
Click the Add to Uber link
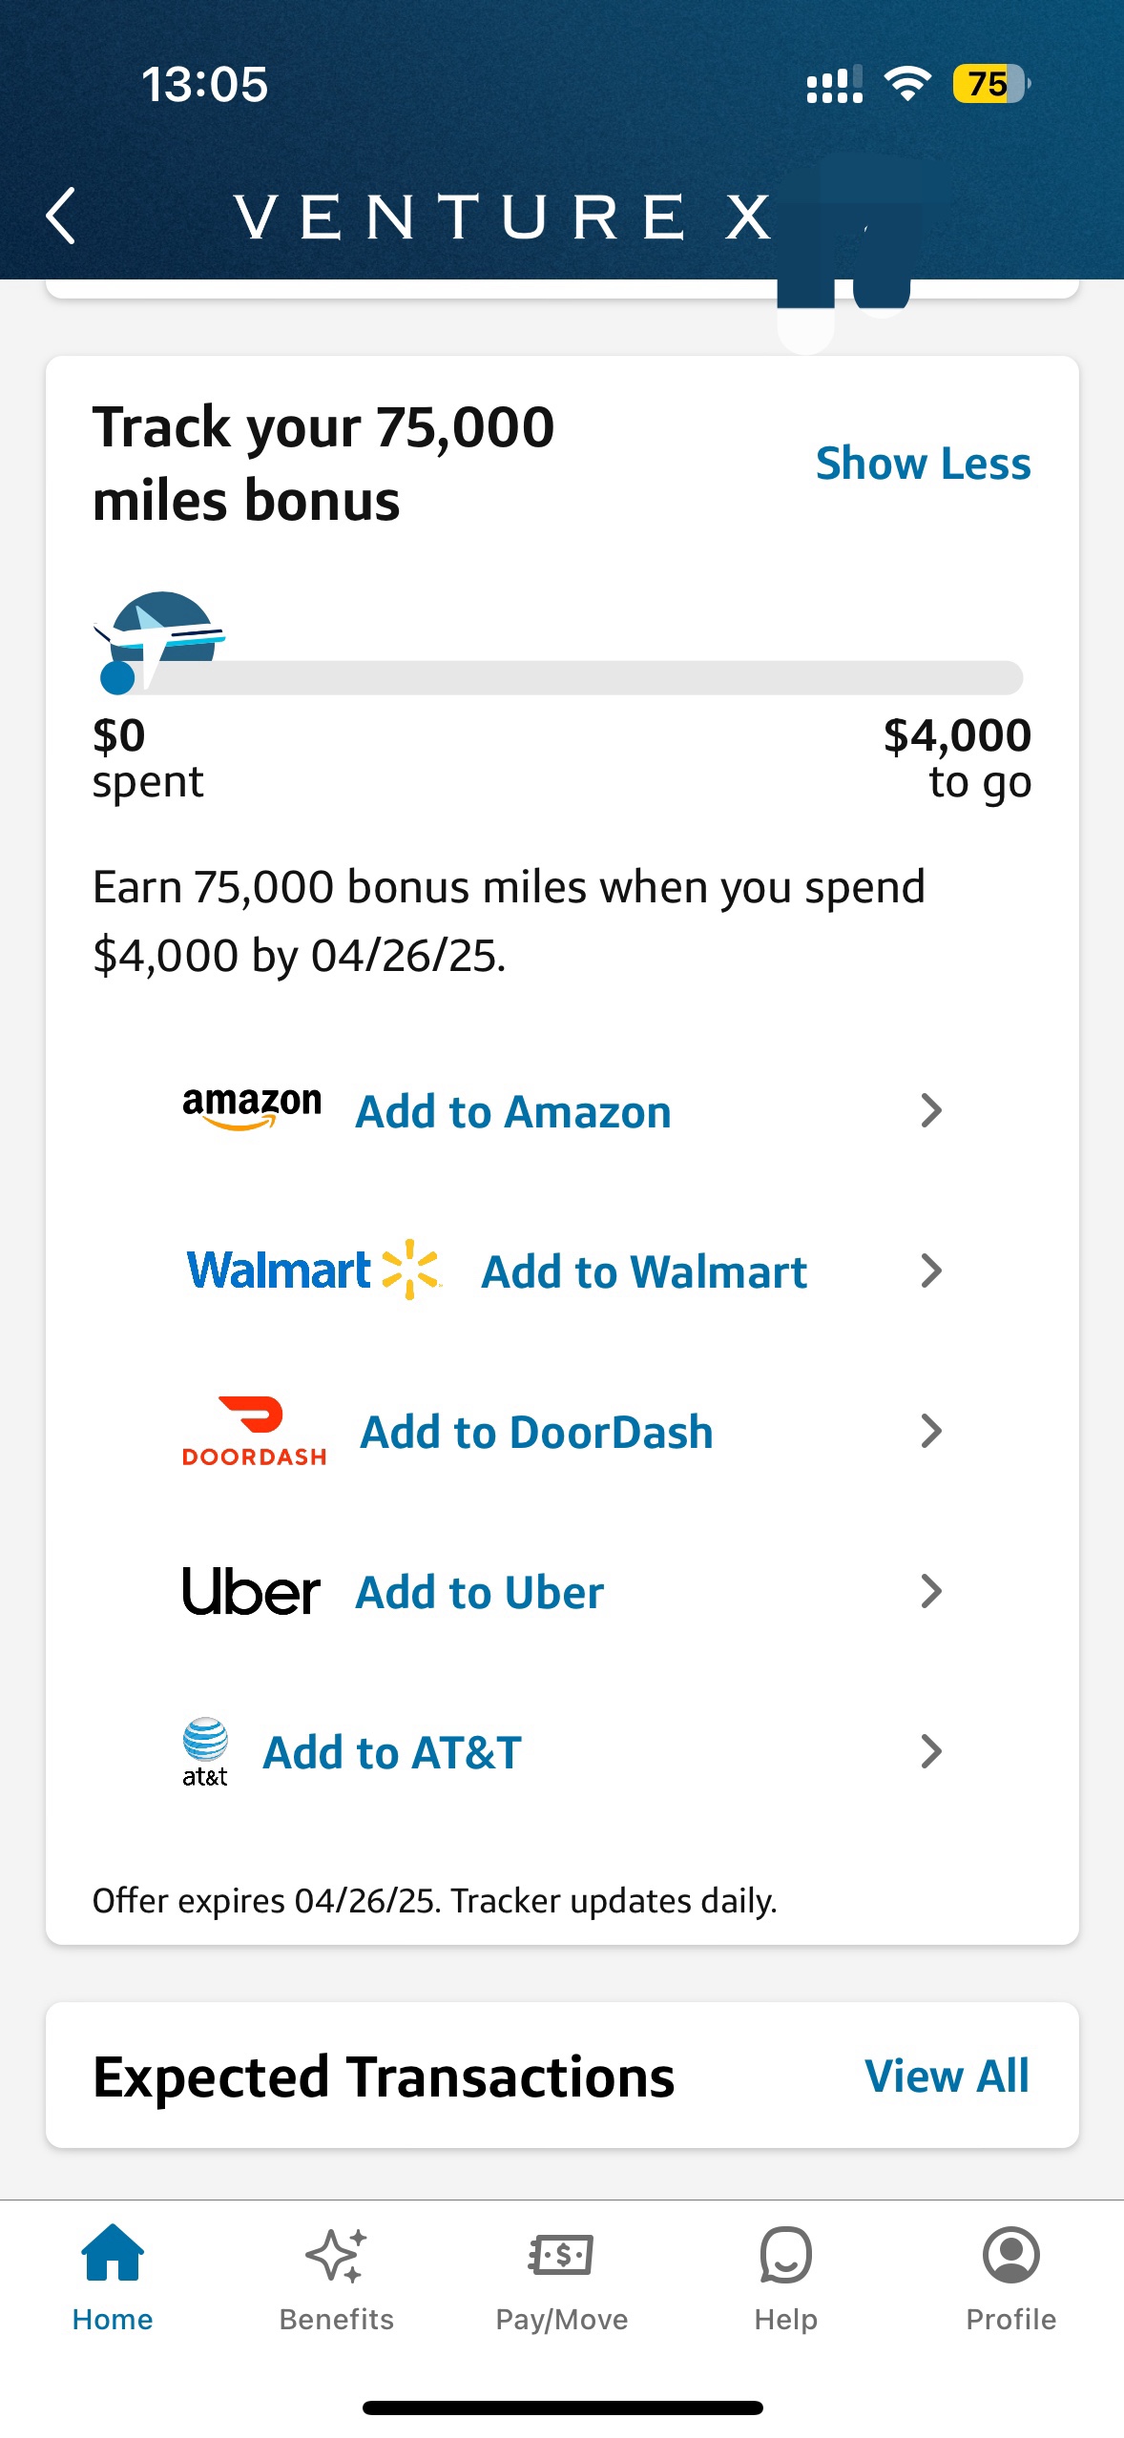click(479, 1592)
